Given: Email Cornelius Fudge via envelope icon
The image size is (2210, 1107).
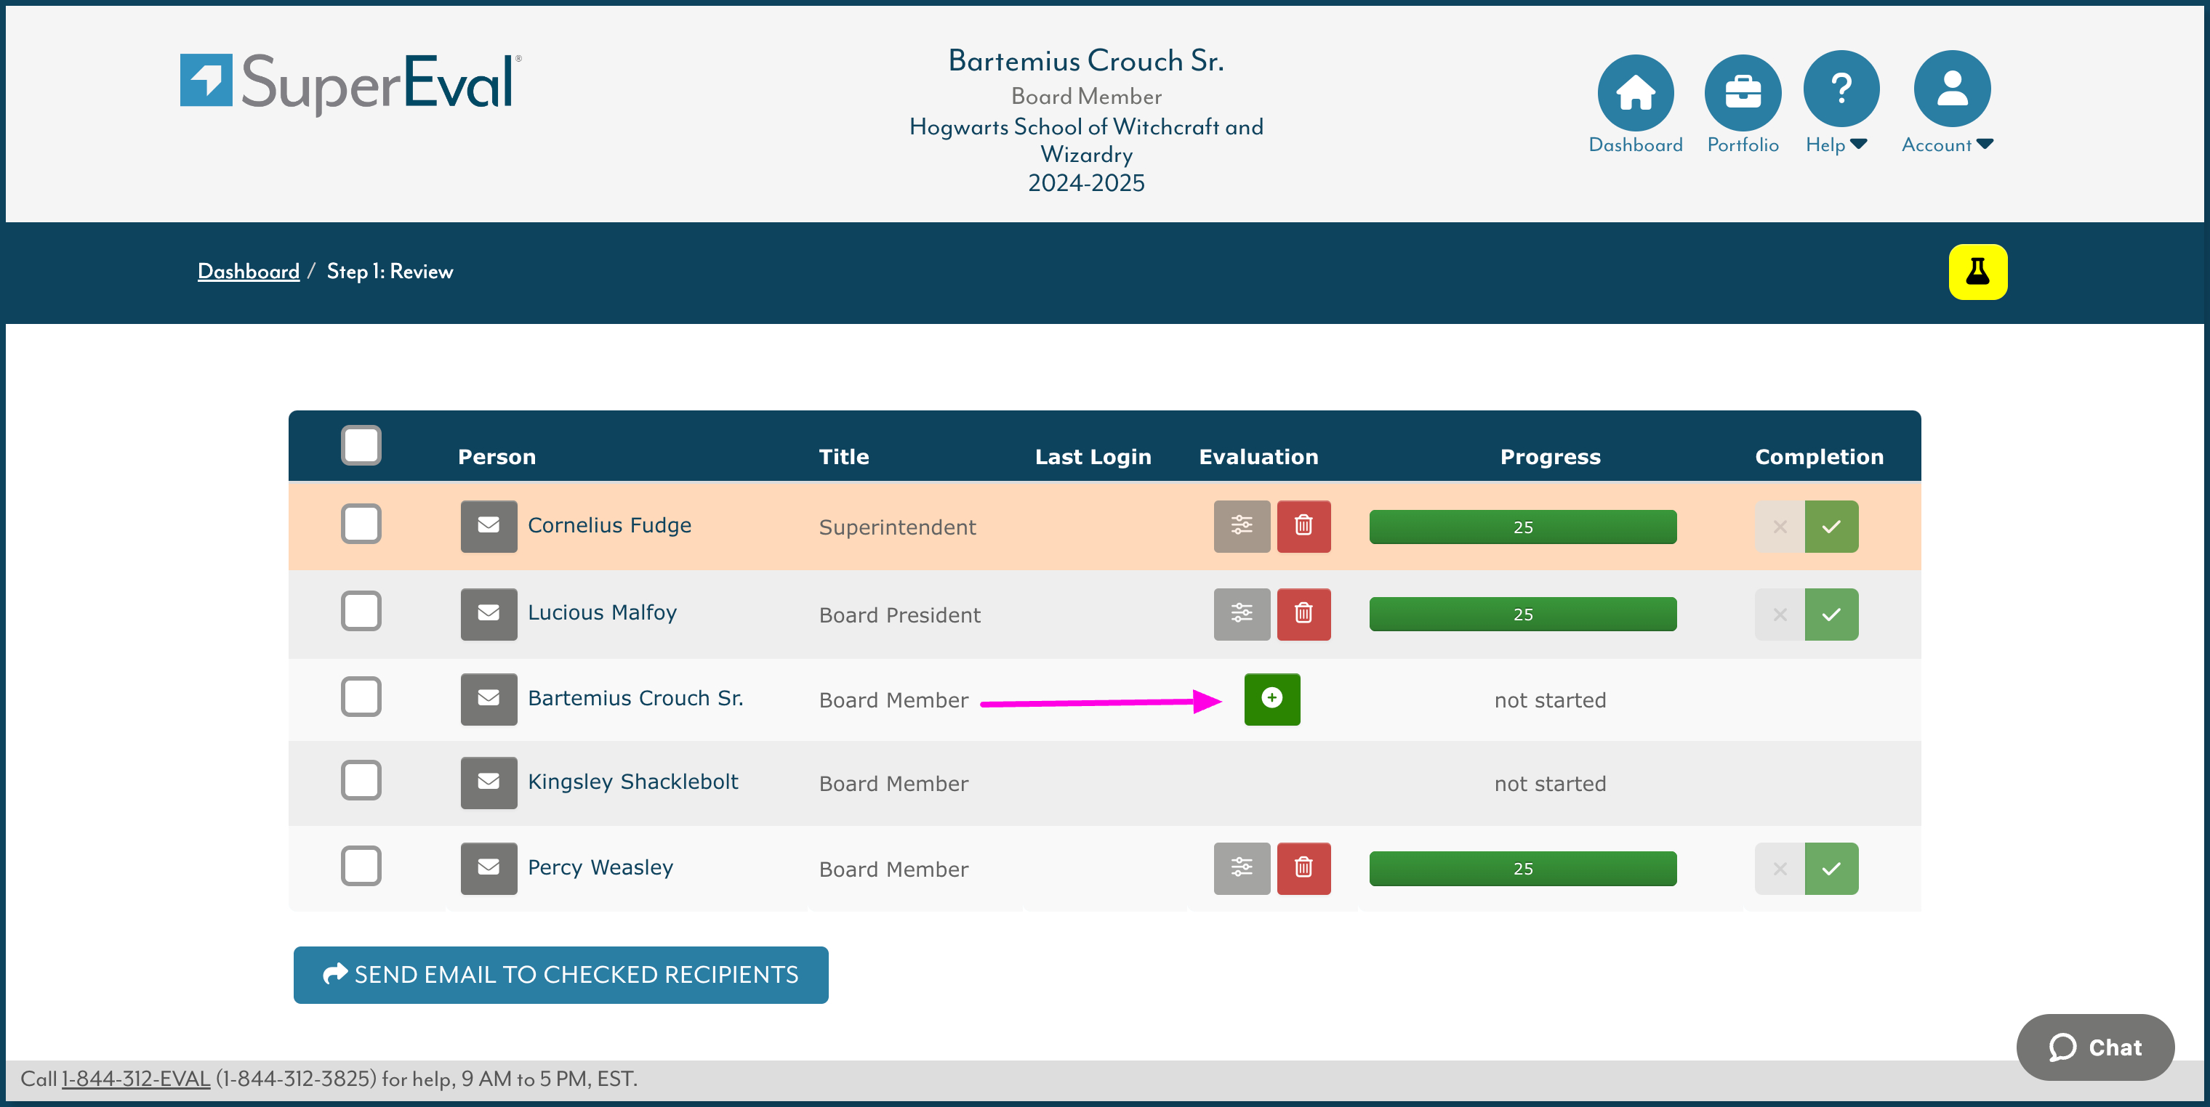Looking at the screenshot, I should coord(488,526).
